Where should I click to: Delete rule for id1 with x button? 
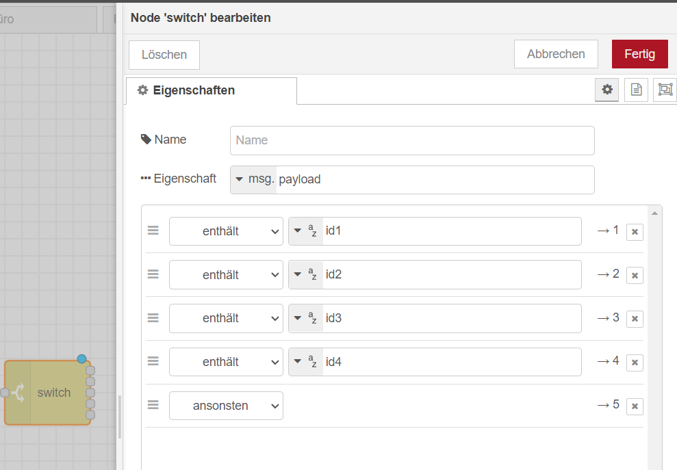(635, 232)
